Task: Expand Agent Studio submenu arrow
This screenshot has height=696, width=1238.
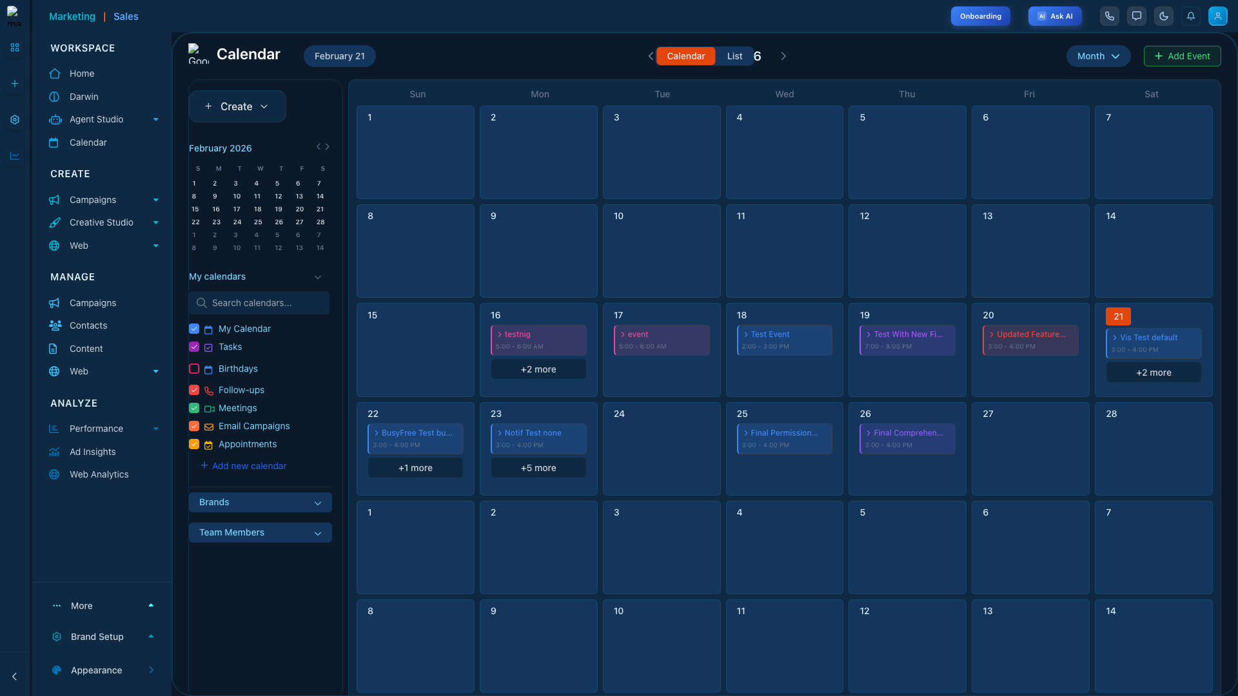Action: 155,119
